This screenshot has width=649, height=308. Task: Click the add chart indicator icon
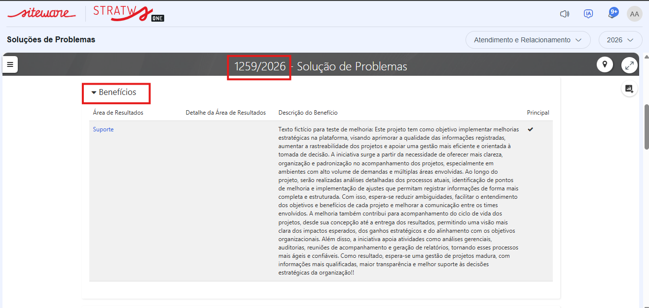click(x=629, y=89)
